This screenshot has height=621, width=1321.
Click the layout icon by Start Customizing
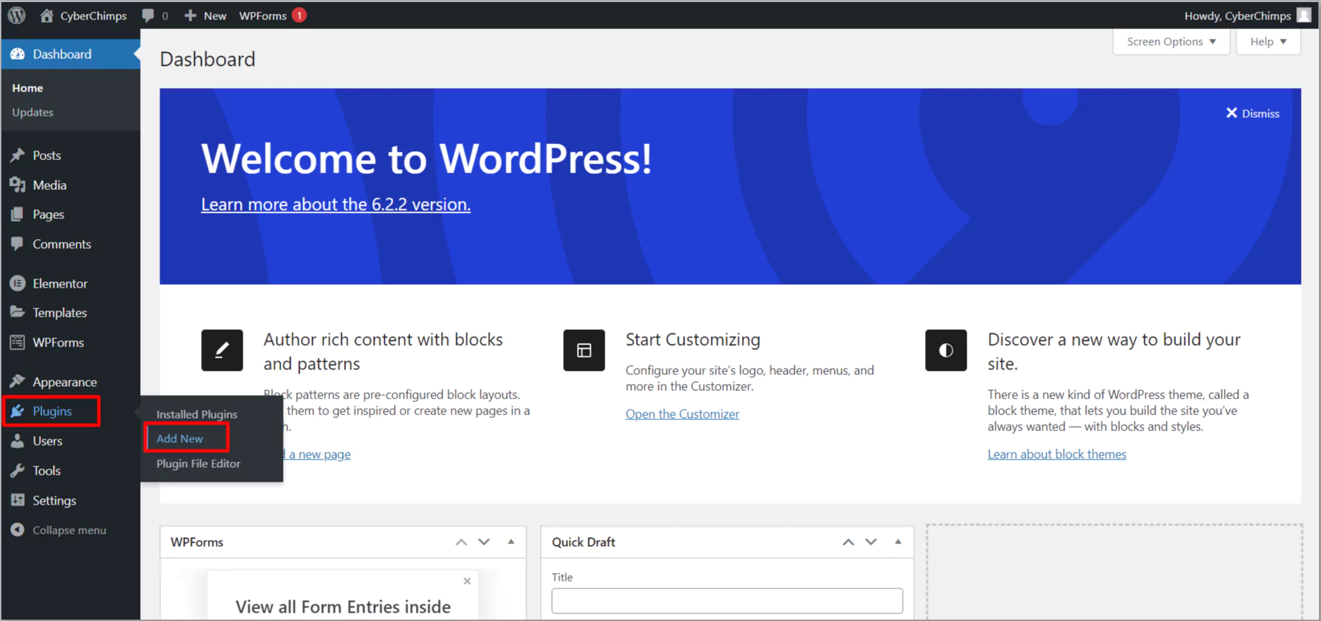tap(584, 350)
